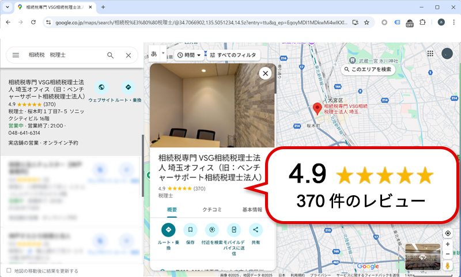Image resolution: width=461 pixels, height=277 pixels.
Task: Click the 営業中 hours text in listing
Action: (16, 126)
